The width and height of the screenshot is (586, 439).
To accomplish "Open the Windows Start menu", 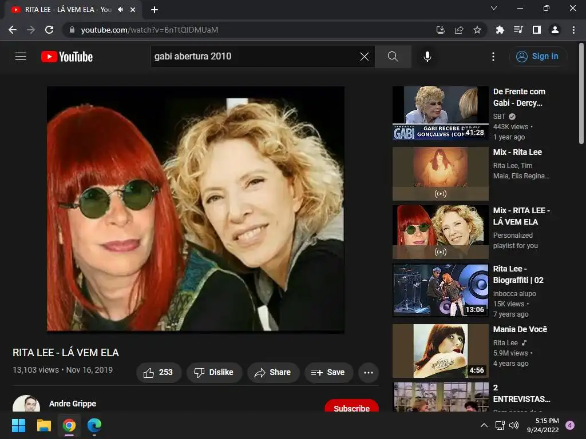I will coord(18,425).
